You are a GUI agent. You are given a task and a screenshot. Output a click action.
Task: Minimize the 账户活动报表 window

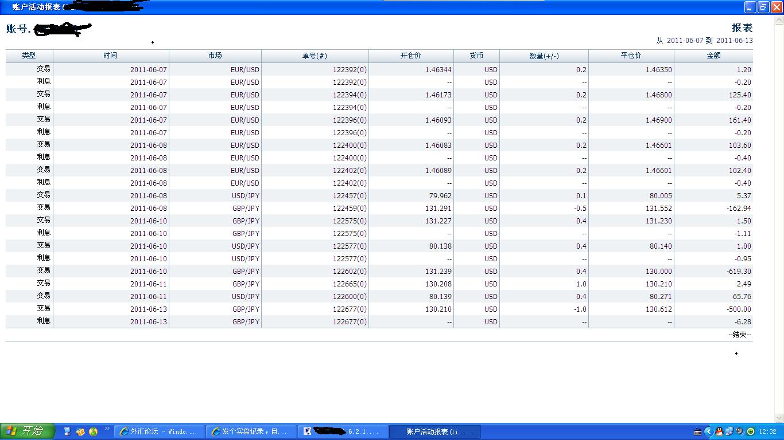point(750,7)
